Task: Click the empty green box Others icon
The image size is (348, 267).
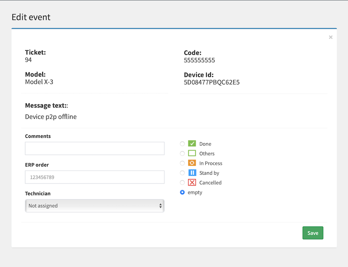Action: (192, 154)
